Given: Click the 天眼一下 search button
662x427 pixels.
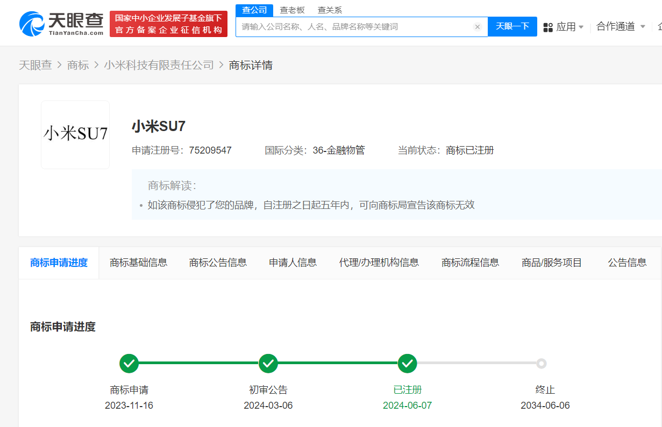Looking at the screenshot, I should point(512,26).
